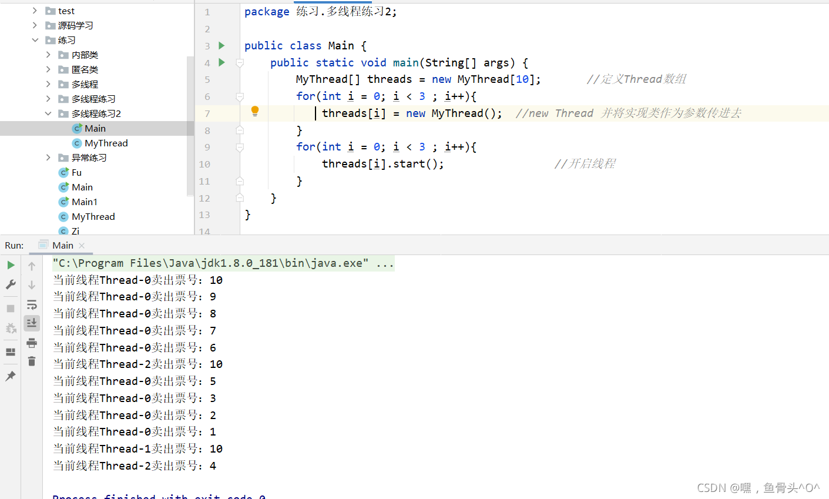Viewport: 829px width, 499px height.
Task: Expand the test folder
Action: point(35,11)
